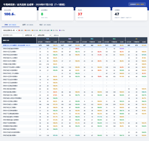This screenshot has height=141, width=149.
Task: Click summary value 1475
Action: (40, 45)
